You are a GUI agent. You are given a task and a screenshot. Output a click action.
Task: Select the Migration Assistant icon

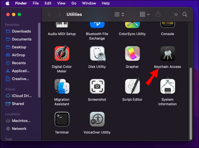click(x=62, y=86)
